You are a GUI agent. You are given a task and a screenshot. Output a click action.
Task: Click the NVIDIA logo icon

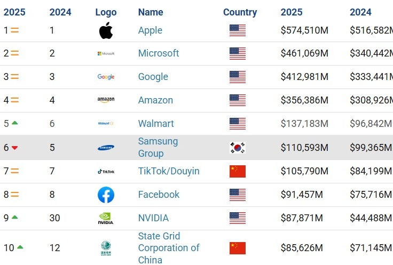tap(106, 218)
